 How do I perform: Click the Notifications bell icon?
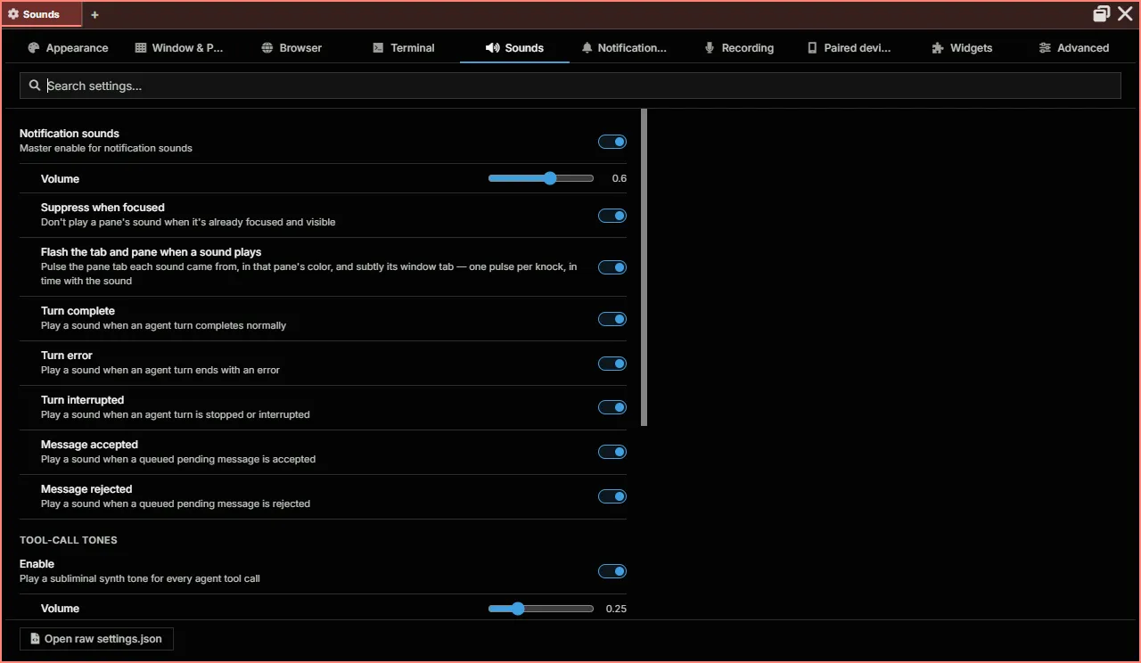tap(587, 48)
